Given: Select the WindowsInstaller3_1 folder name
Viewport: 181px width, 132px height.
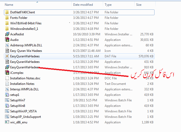Looking at the screenshot, I should coord(24,29).
